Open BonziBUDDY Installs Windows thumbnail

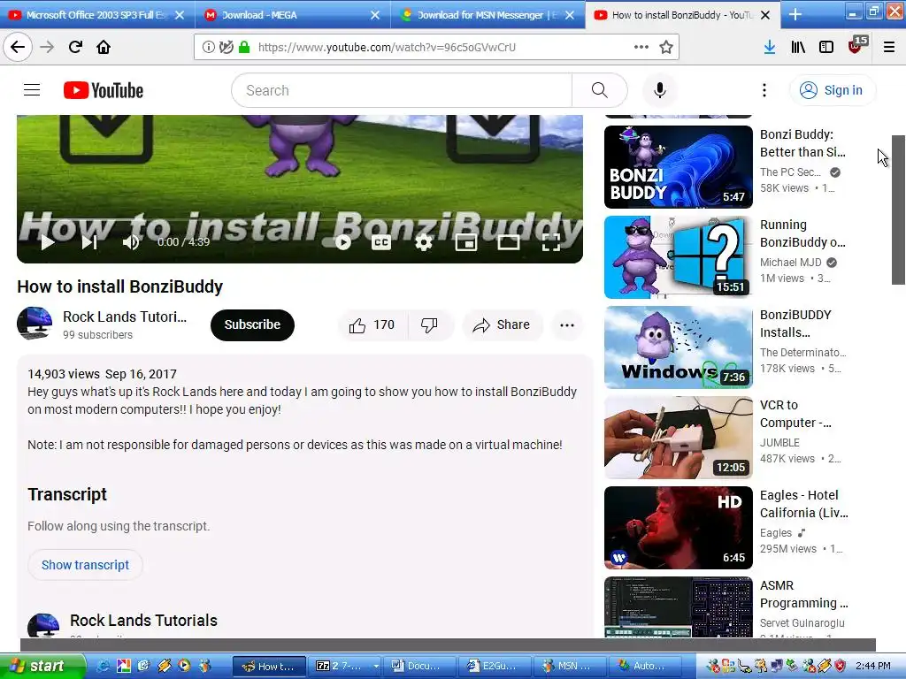pyautogui.click(x=679, y=347)
